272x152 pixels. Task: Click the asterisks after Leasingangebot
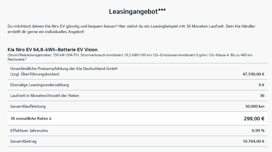(162, 10)
